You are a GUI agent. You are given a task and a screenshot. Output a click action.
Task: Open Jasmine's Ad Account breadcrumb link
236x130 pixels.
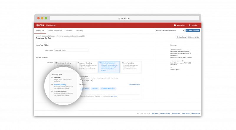(48, 36)
